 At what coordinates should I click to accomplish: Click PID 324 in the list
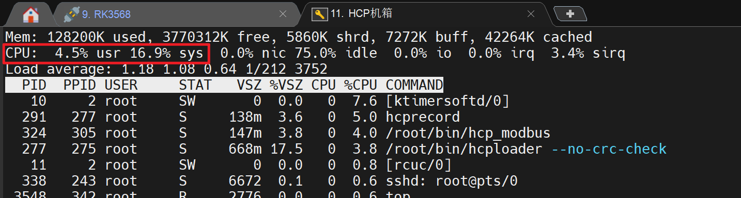pyautogui.click(x=34, y=133)
